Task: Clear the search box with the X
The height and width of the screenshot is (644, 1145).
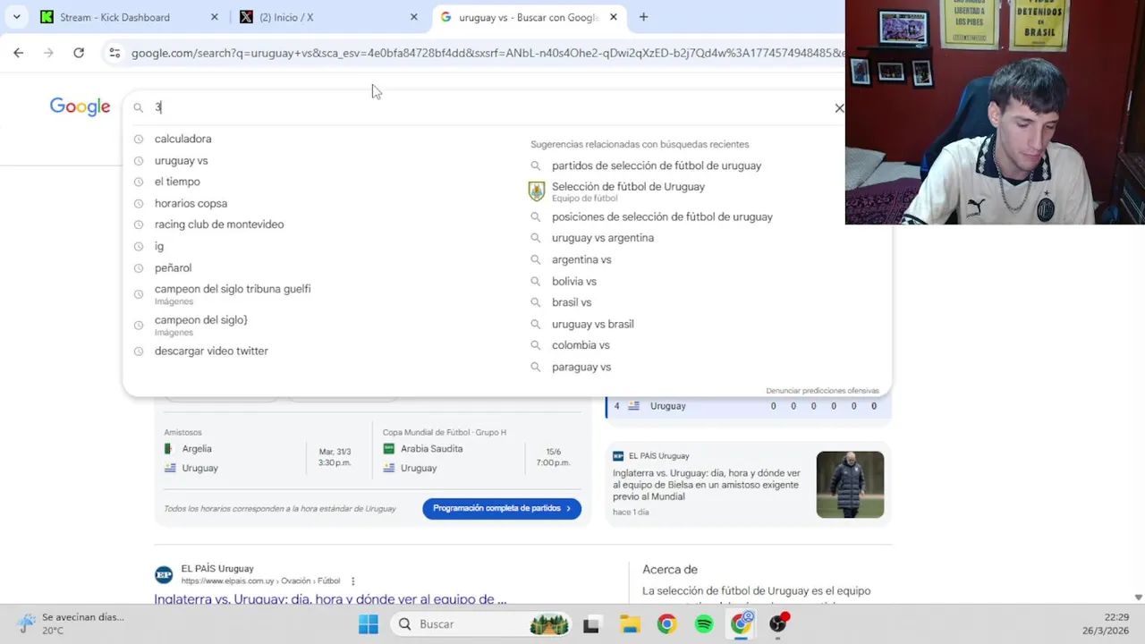Action: (839, 107)
